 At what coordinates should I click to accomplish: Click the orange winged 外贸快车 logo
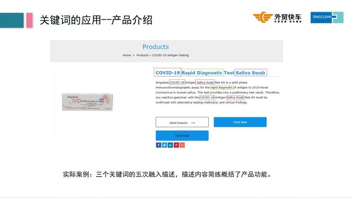pyautogui.click(x=277, y=17)
